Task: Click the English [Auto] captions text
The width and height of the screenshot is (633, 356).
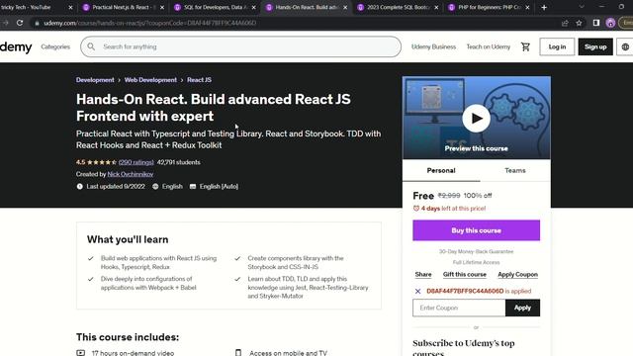Action: [x=219, y=187]
